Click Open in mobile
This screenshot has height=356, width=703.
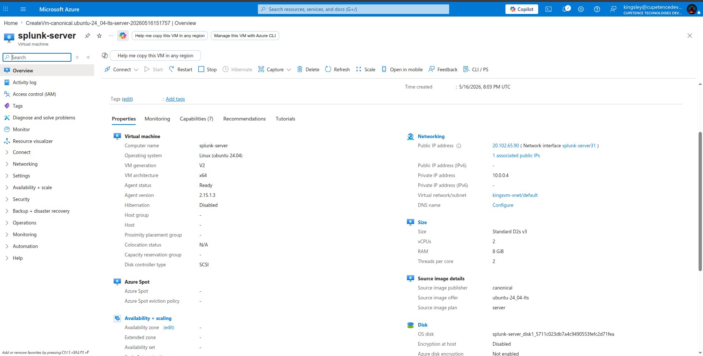(402, 69)
